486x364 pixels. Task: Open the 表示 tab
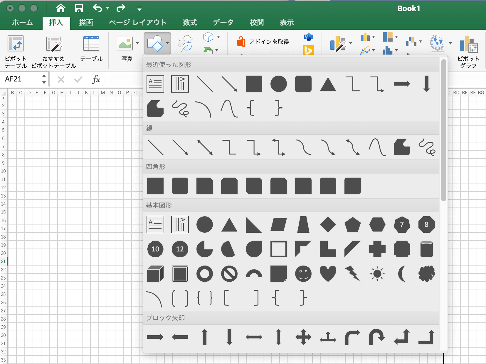tap(287, 23)
